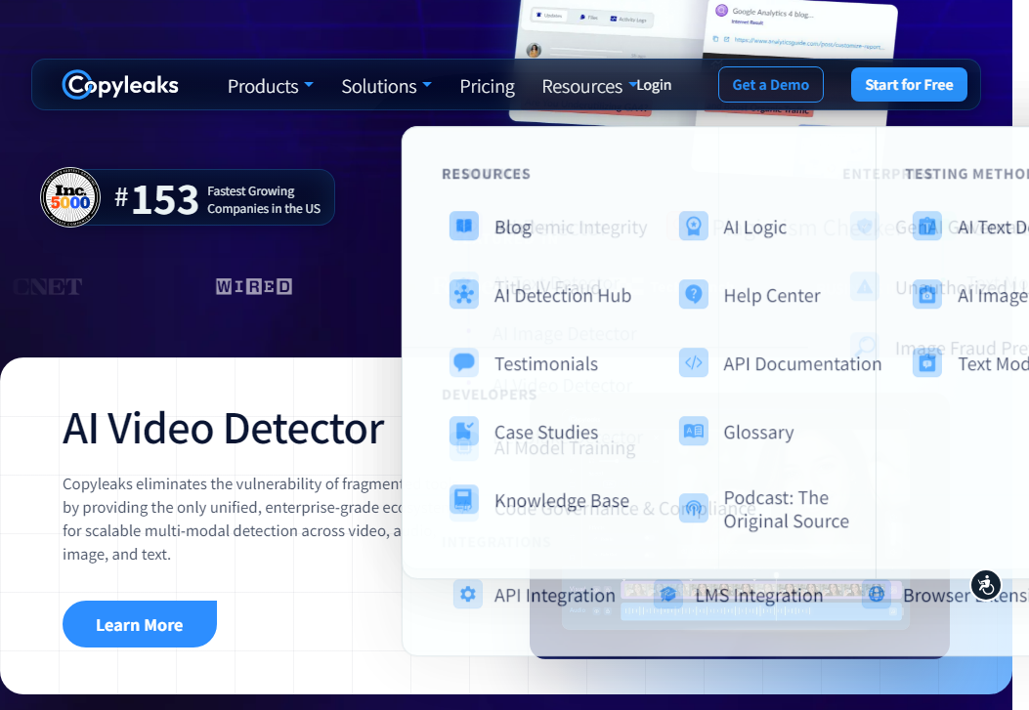Viewport: 1029px width, 710px height.
Task: Click the Copyleaks logo
Action: (120, 85)
